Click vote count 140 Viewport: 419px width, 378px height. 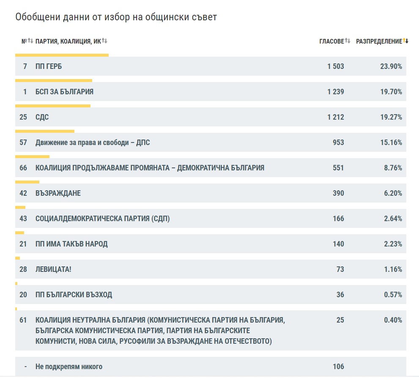pyautogui.click(x=338, y=244)
